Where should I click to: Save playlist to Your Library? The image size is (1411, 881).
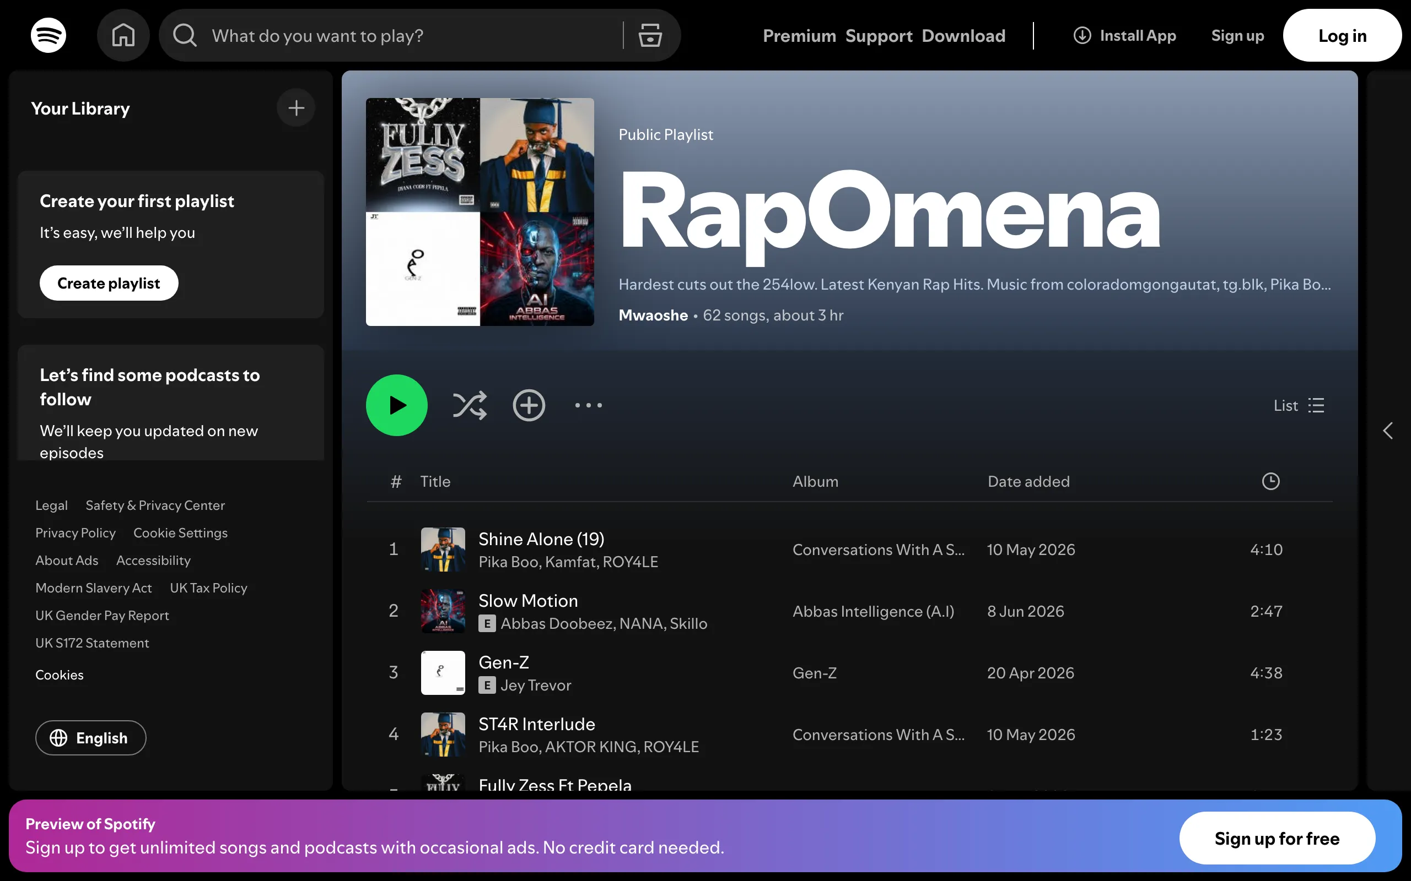pyautogui.click(x=529, y=405)
